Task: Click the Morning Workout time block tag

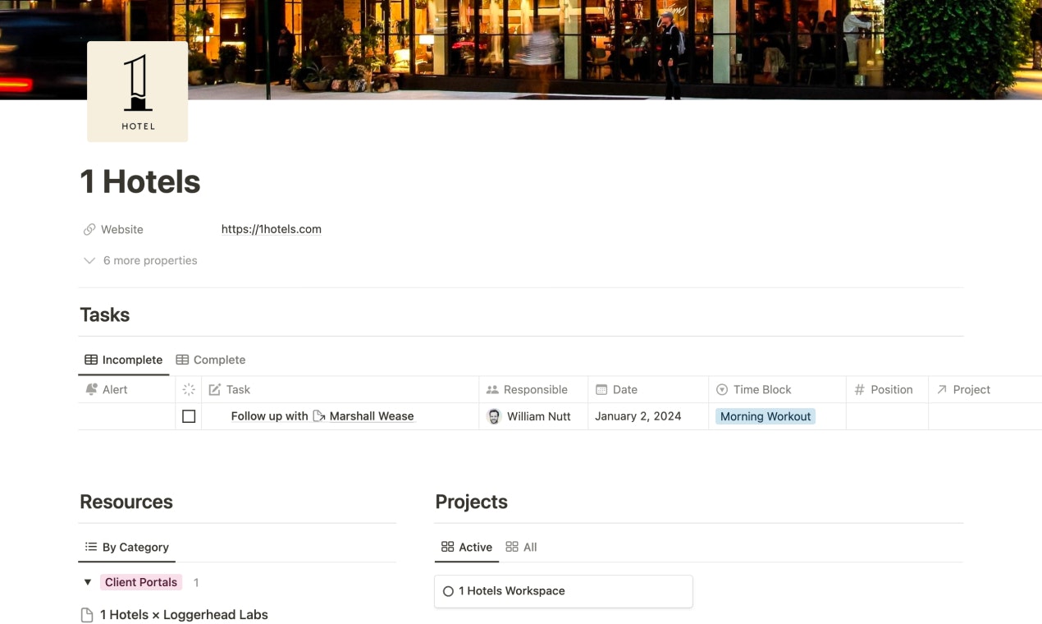Action: [x=766, y=416]
